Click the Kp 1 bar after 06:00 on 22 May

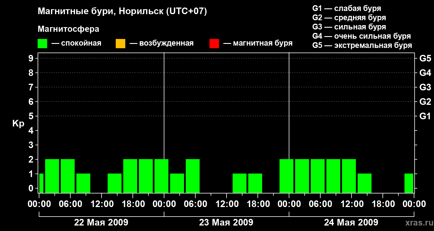(83, 183)
